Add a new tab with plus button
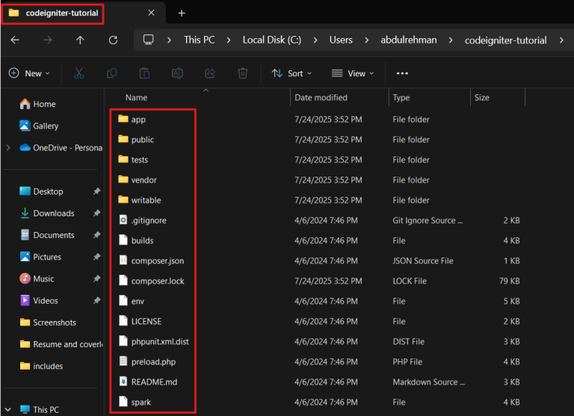Image resolution: width=574 pixels, height=416 pixels. [182, 13]
